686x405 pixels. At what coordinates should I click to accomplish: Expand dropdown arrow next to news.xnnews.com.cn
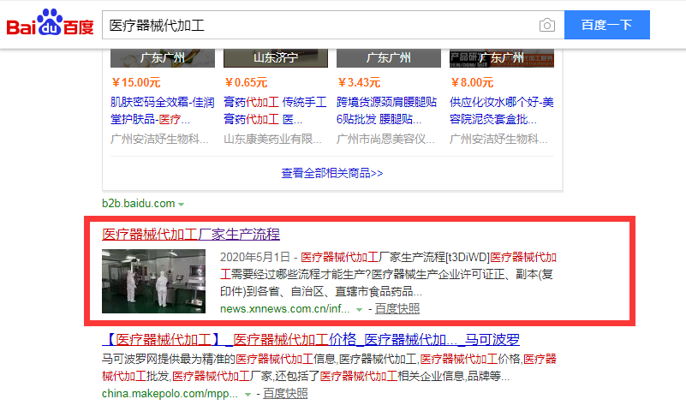pyautogui.click(x=359, y=310)
